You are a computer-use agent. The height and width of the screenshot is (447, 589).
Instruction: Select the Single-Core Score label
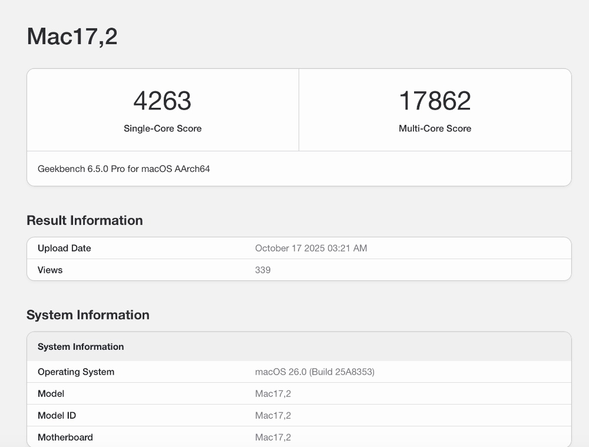point(163,128)
